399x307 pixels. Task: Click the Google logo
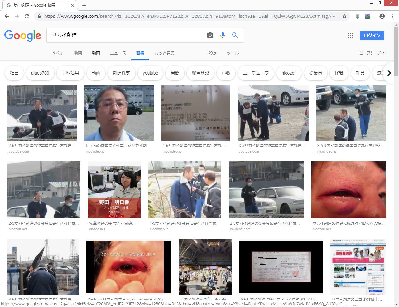point(23,36)
